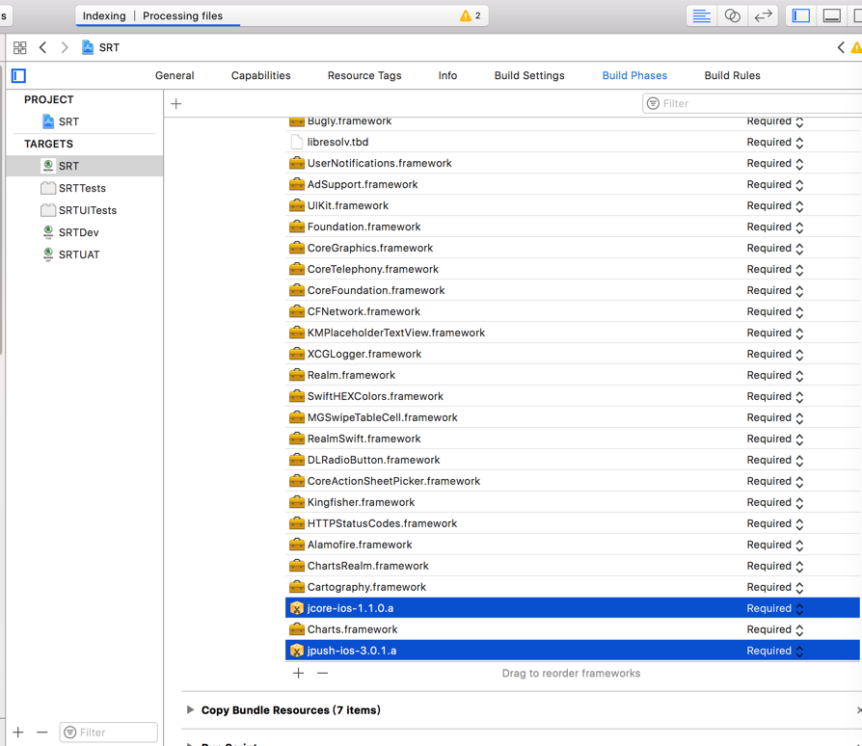Go back in editor history
Screen dimensions: 862x746
(x=42, y=48)
